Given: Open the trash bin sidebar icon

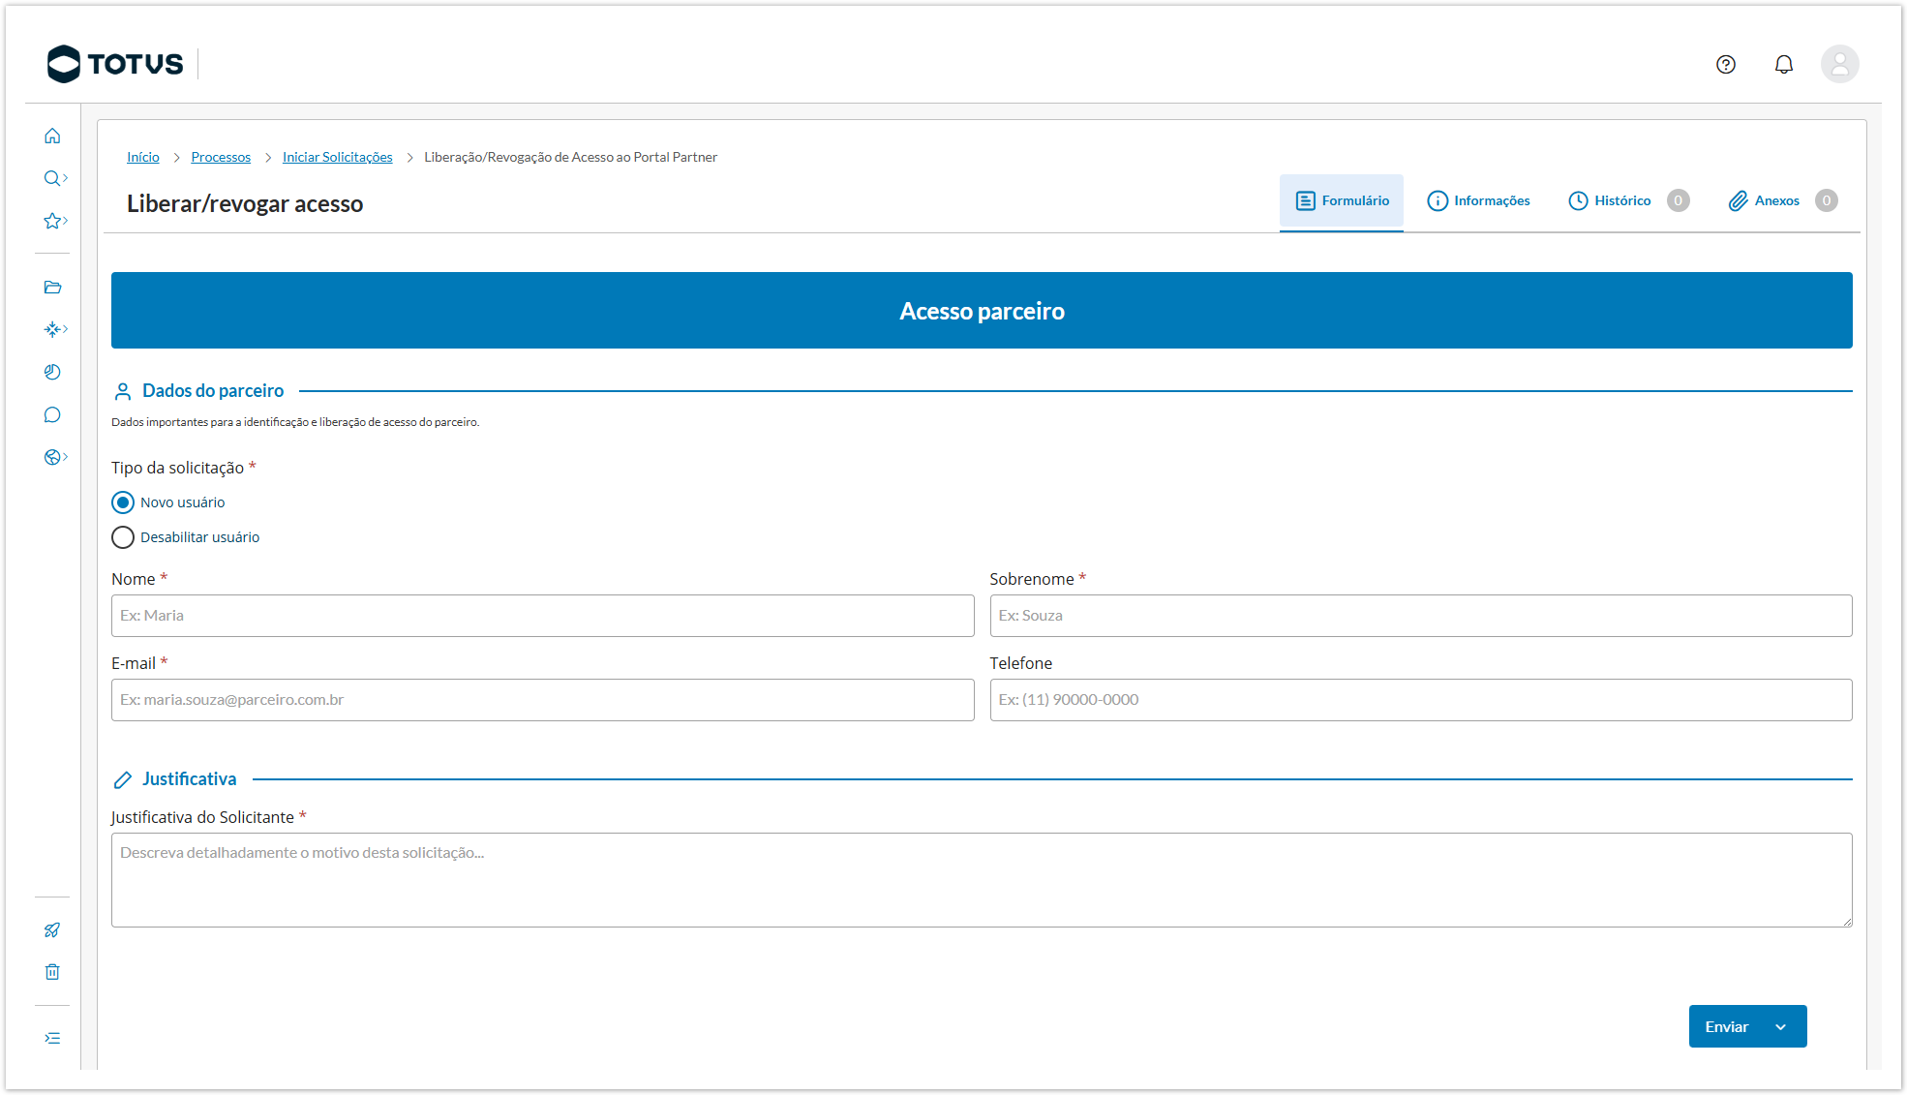Looking at the screenshot, I should coord(52,972).
